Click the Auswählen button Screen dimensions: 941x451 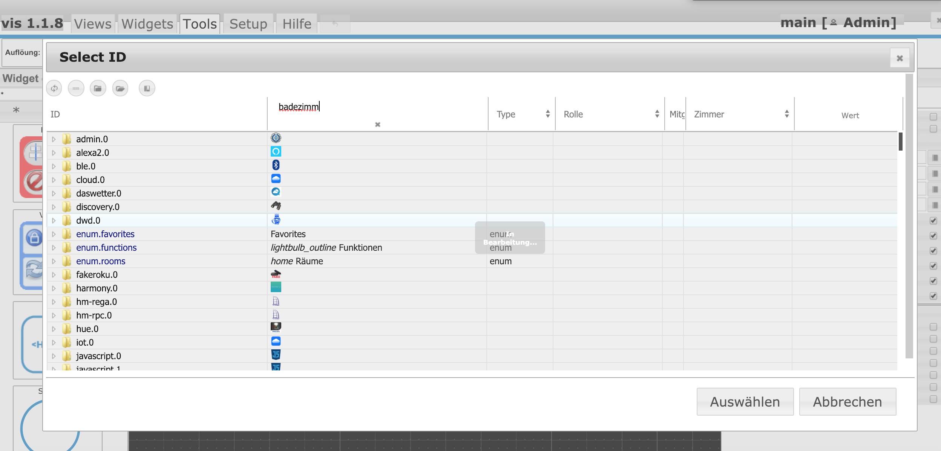745,402
